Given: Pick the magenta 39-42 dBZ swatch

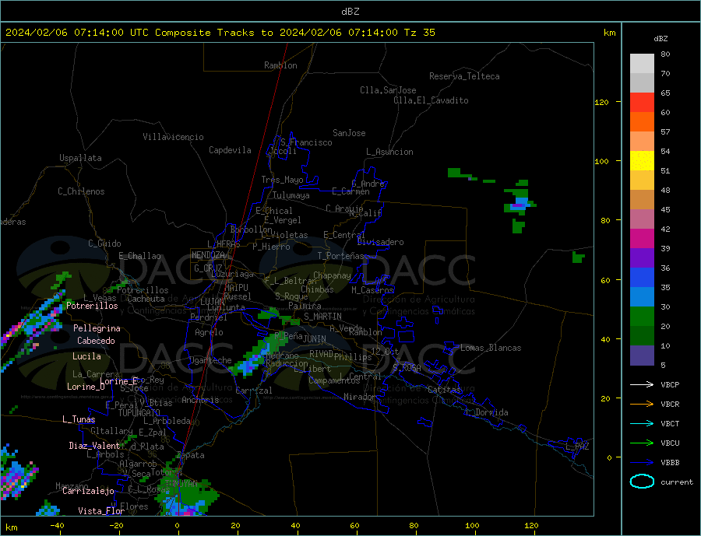Looking at the screenshot, I should point(642,239).
